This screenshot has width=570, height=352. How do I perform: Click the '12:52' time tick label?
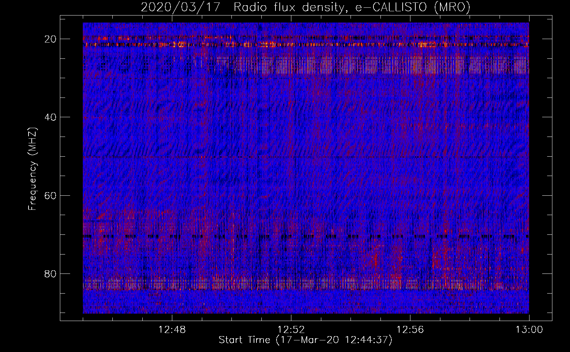click(291, 330)
